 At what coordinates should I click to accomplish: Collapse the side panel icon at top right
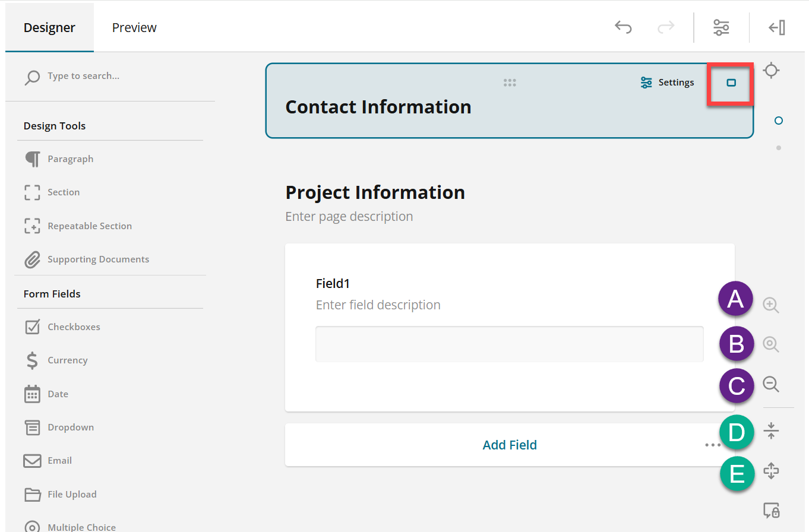pos(777,27)
